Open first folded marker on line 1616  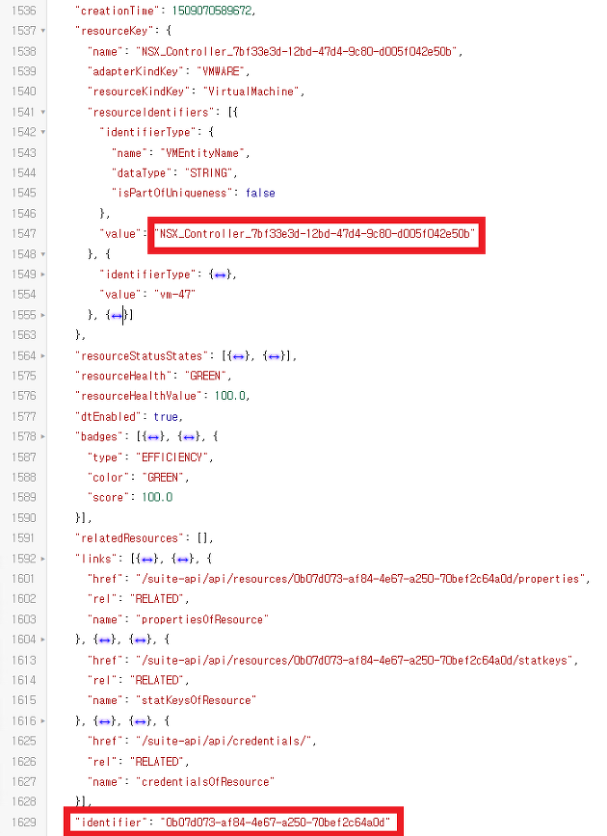click(105, 721)
